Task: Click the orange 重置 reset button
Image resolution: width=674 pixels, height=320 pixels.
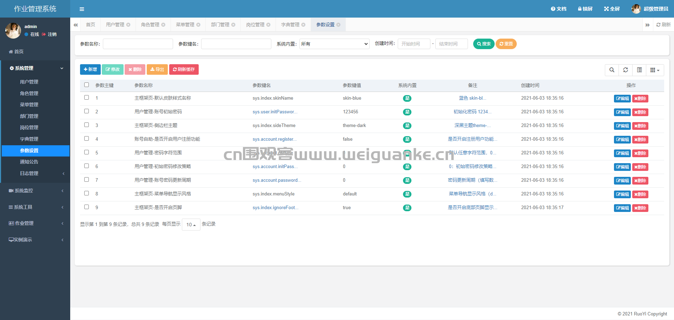Action: pos(506,44)
